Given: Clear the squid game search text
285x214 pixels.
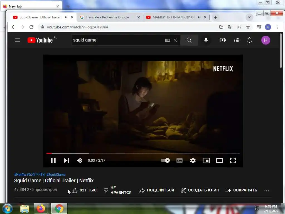Looking at the screenshot, I should [x=175, y=40].
